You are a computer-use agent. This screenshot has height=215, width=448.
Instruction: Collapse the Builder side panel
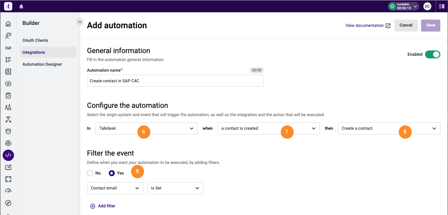click(80, 22)
